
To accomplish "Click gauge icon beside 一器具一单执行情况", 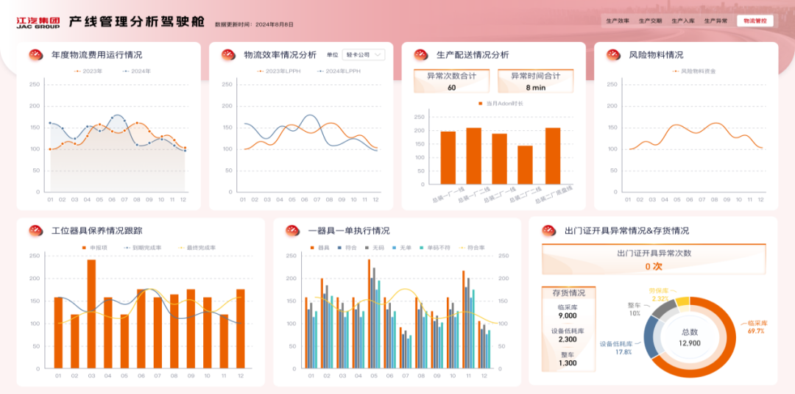I will [x=292, y=230].
